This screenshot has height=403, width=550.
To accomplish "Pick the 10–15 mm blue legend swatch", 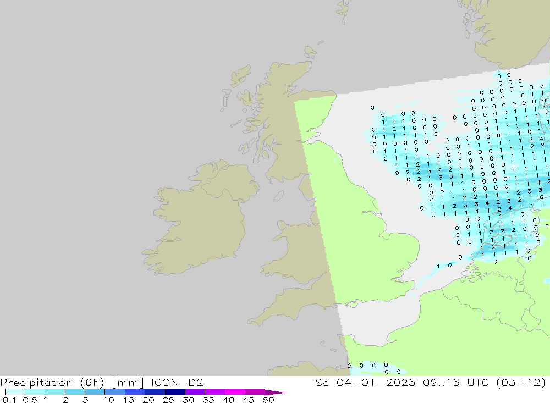I will point(115,392).
